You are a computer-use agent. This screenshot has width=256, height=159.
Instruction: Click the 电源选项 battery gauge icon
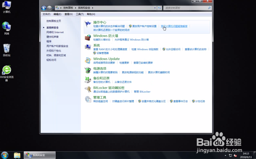coord(88,70)
